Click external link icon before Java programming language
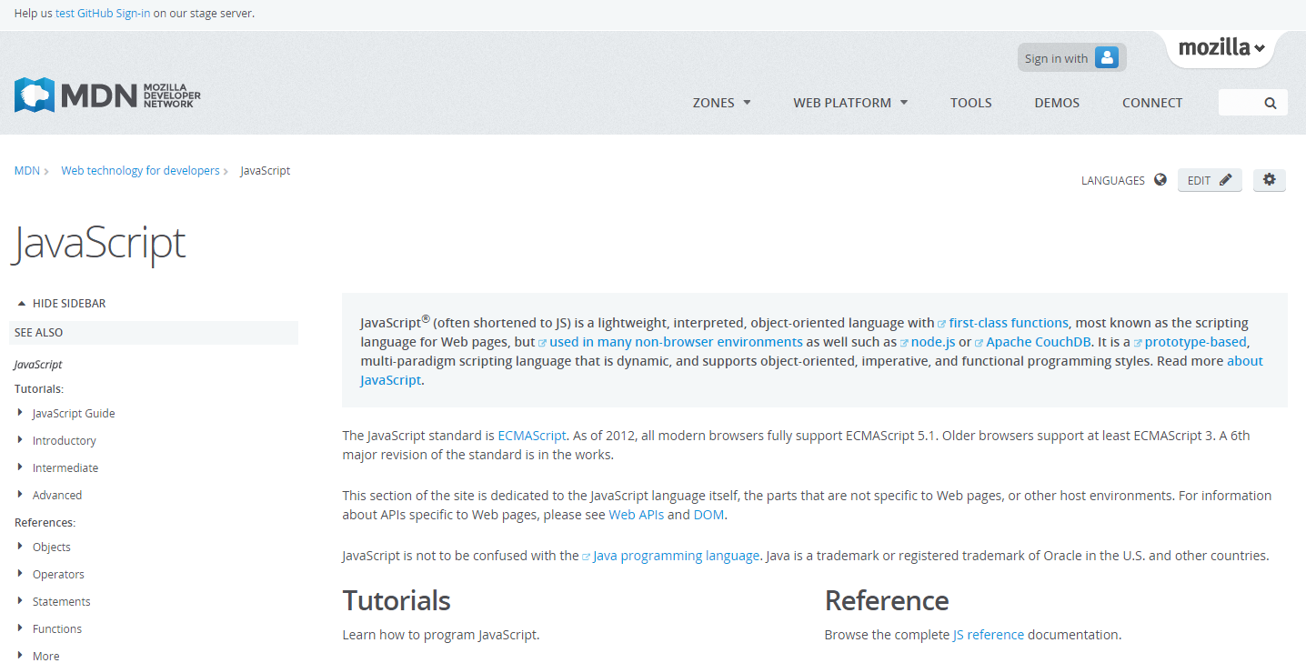Screen dimensions: 1306x663 (x=587, y=557)
